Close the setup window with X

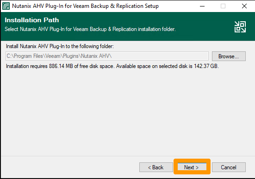(x=244, y=6)
